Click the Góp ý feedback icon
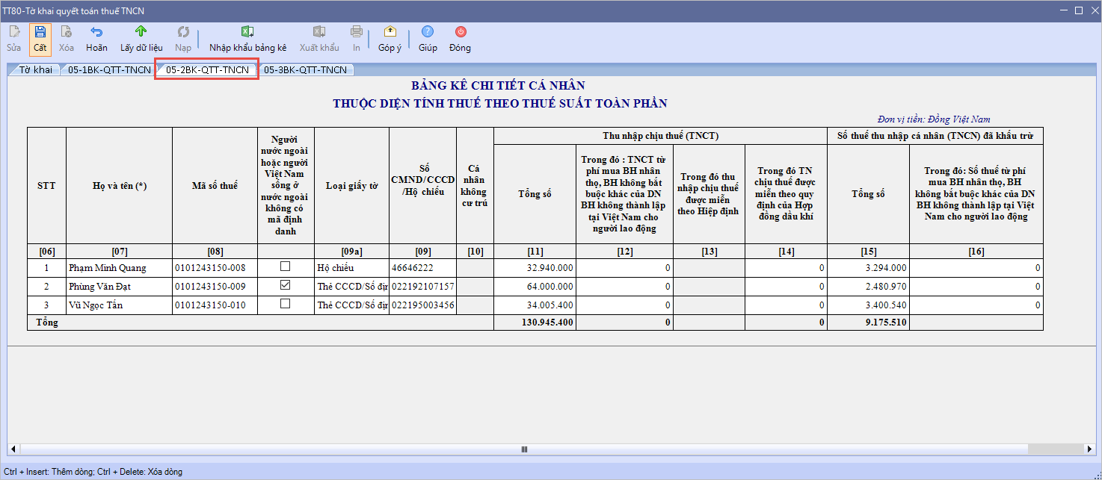The height and width of the screenshot is (480, 1102). pyautogui.click(x=390, y=32)
